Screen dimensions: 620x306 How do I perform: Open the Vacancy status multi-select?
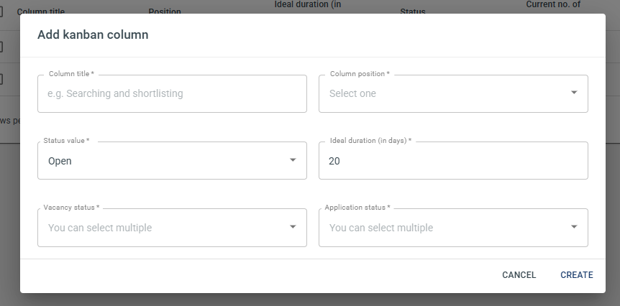click(172, 228)
